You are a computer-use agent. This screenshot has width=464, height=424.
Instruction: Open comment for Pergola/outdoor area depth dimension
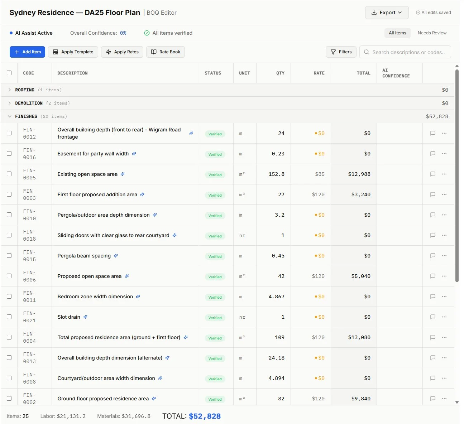point(433,215)
